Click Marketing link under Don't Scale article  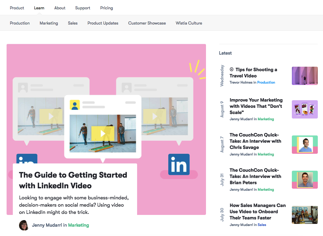(x=266, y=119)
